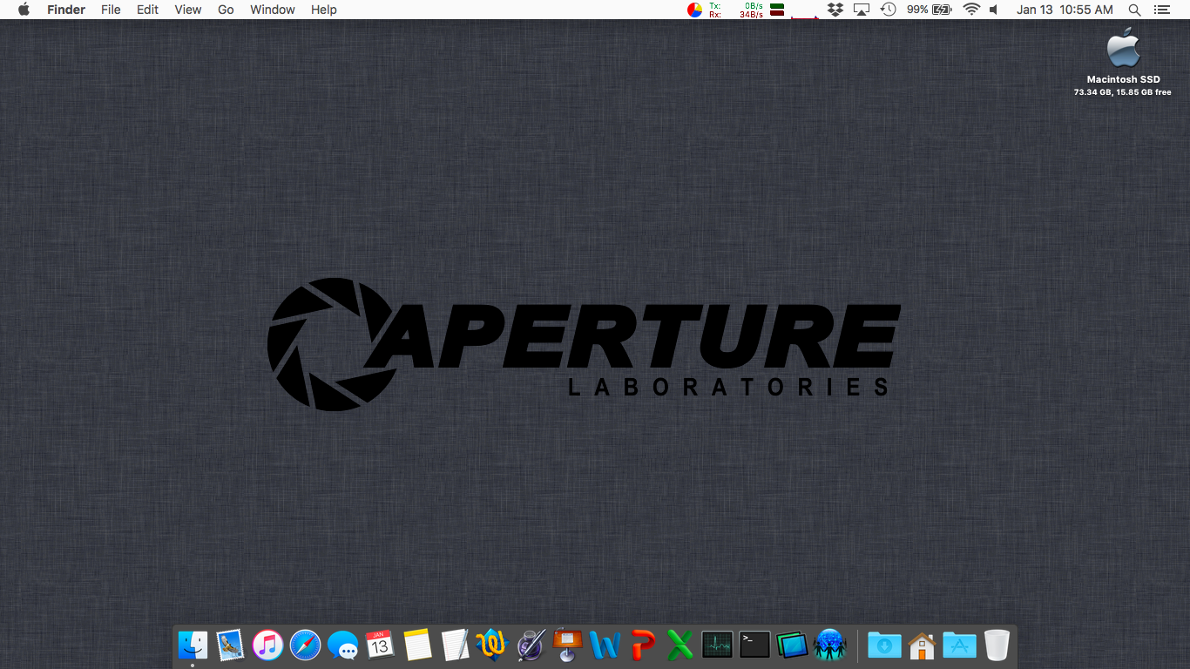Open the Wi-Fi menu

point(971,10)
